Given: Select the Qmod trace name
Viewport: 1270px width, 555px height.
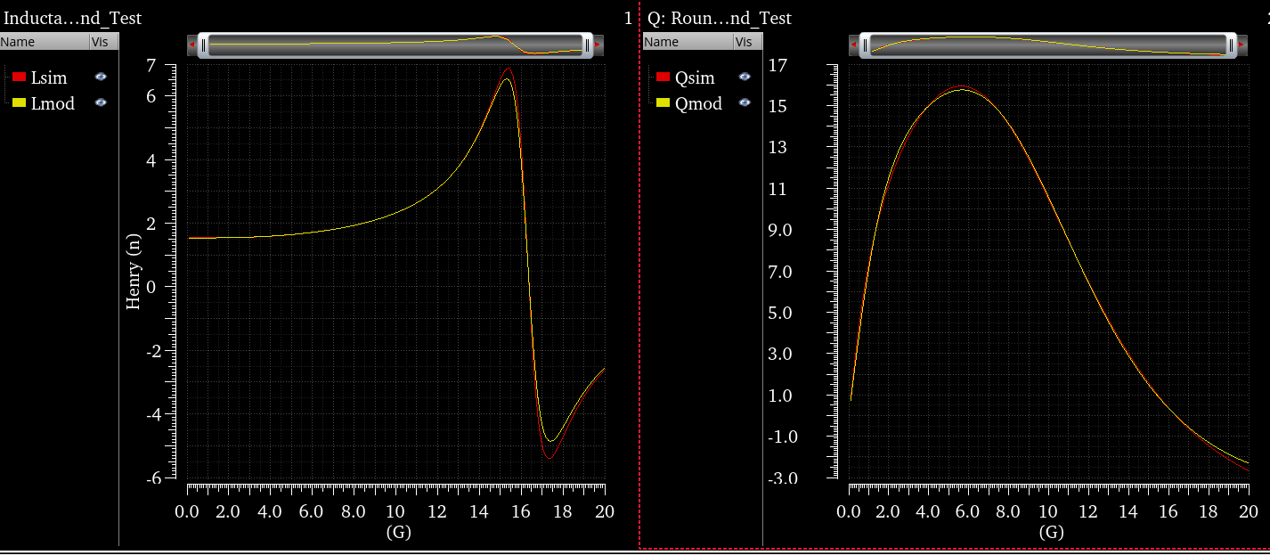Looking at the screenshot, I should [698, 103].
